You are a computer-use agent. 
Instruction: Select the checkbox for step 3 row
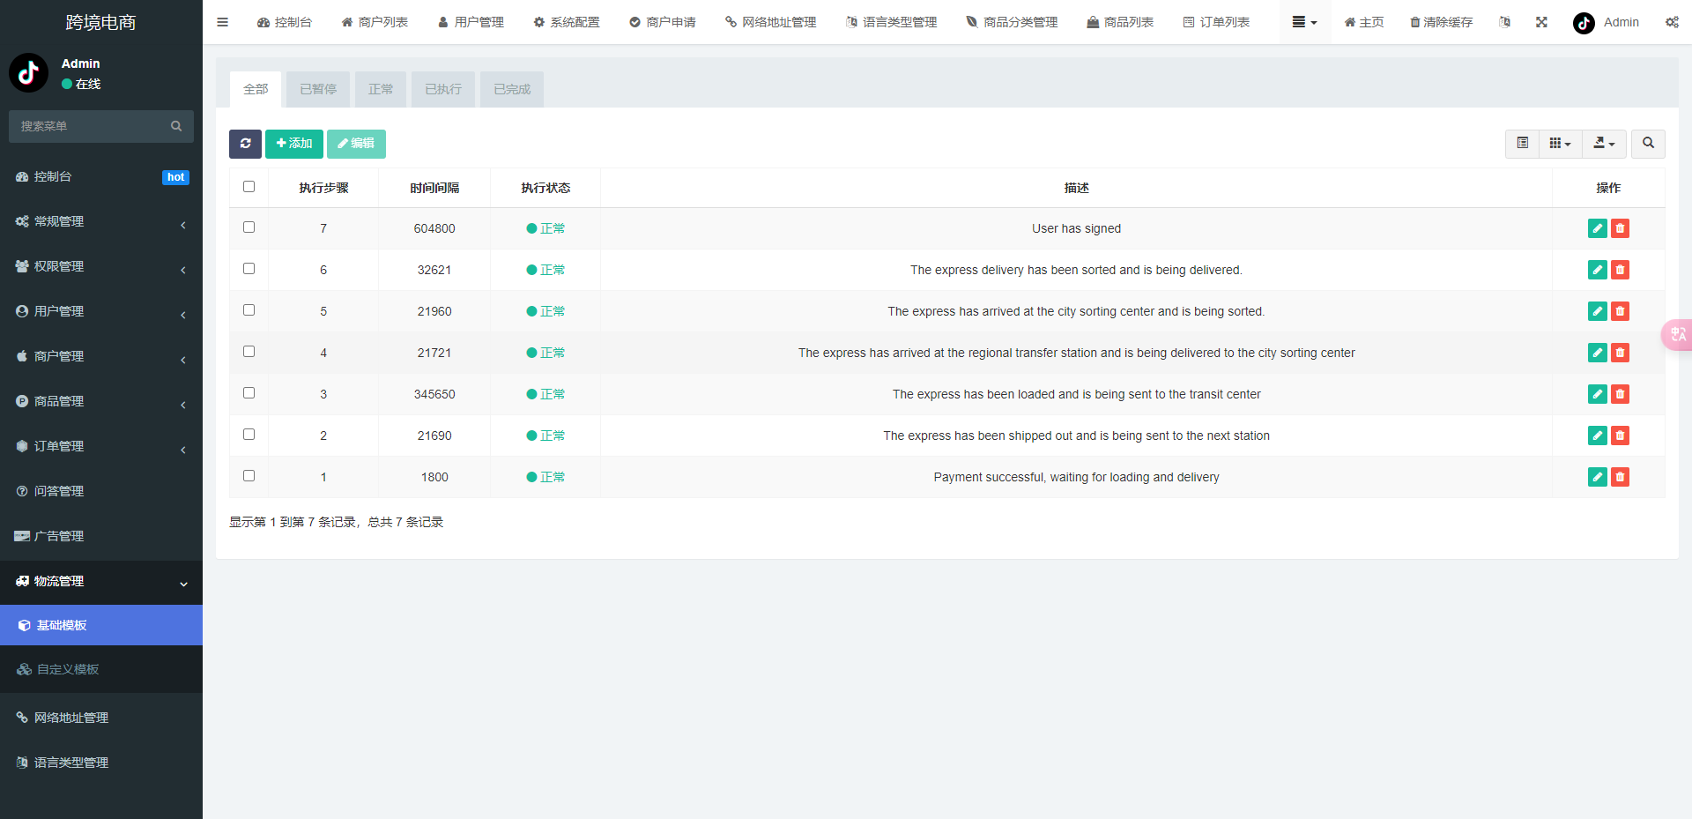click(x=249, y=393)
